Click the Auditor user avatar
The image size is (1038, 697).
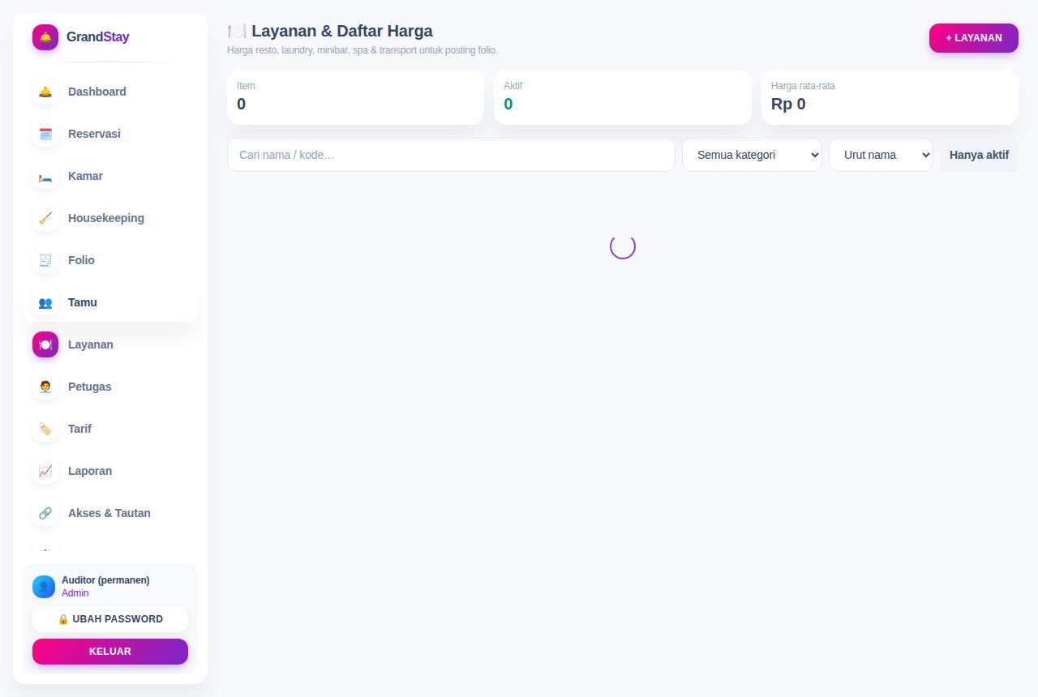(x=44, y=587)
